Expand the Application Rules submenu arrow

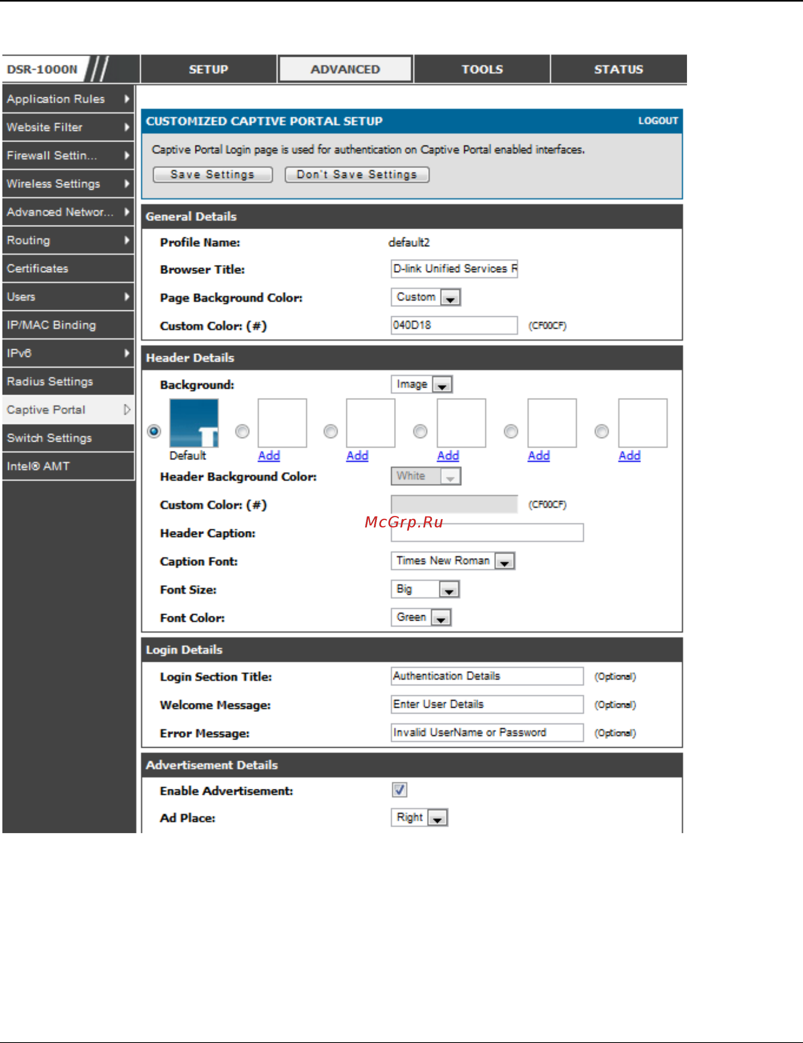tap(127, 99)
